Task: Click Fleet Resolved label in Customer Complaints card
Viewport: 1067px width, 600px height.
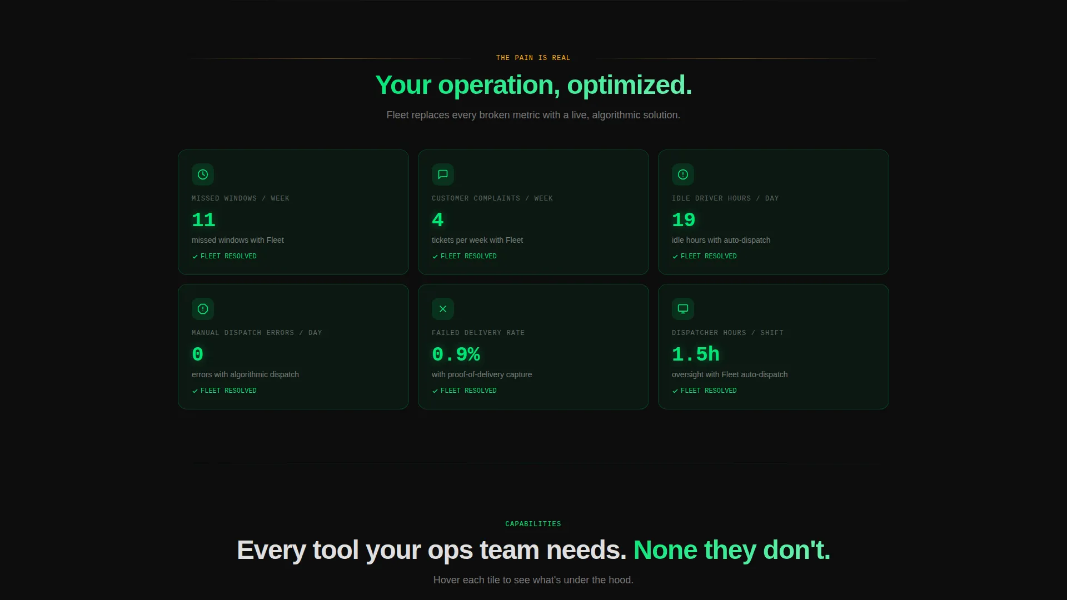Action: [468, 256]
